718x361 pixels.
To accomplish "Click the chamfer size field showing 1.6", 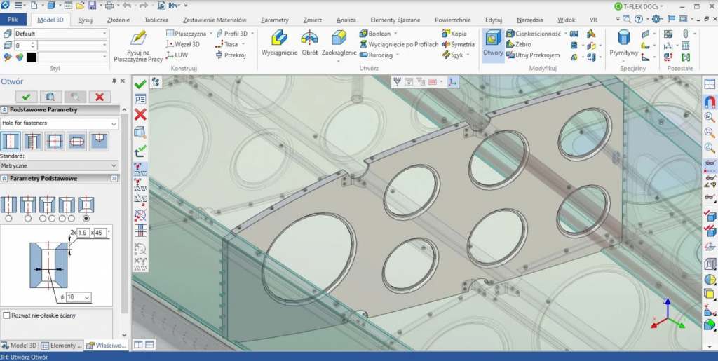I will (84, 233).
